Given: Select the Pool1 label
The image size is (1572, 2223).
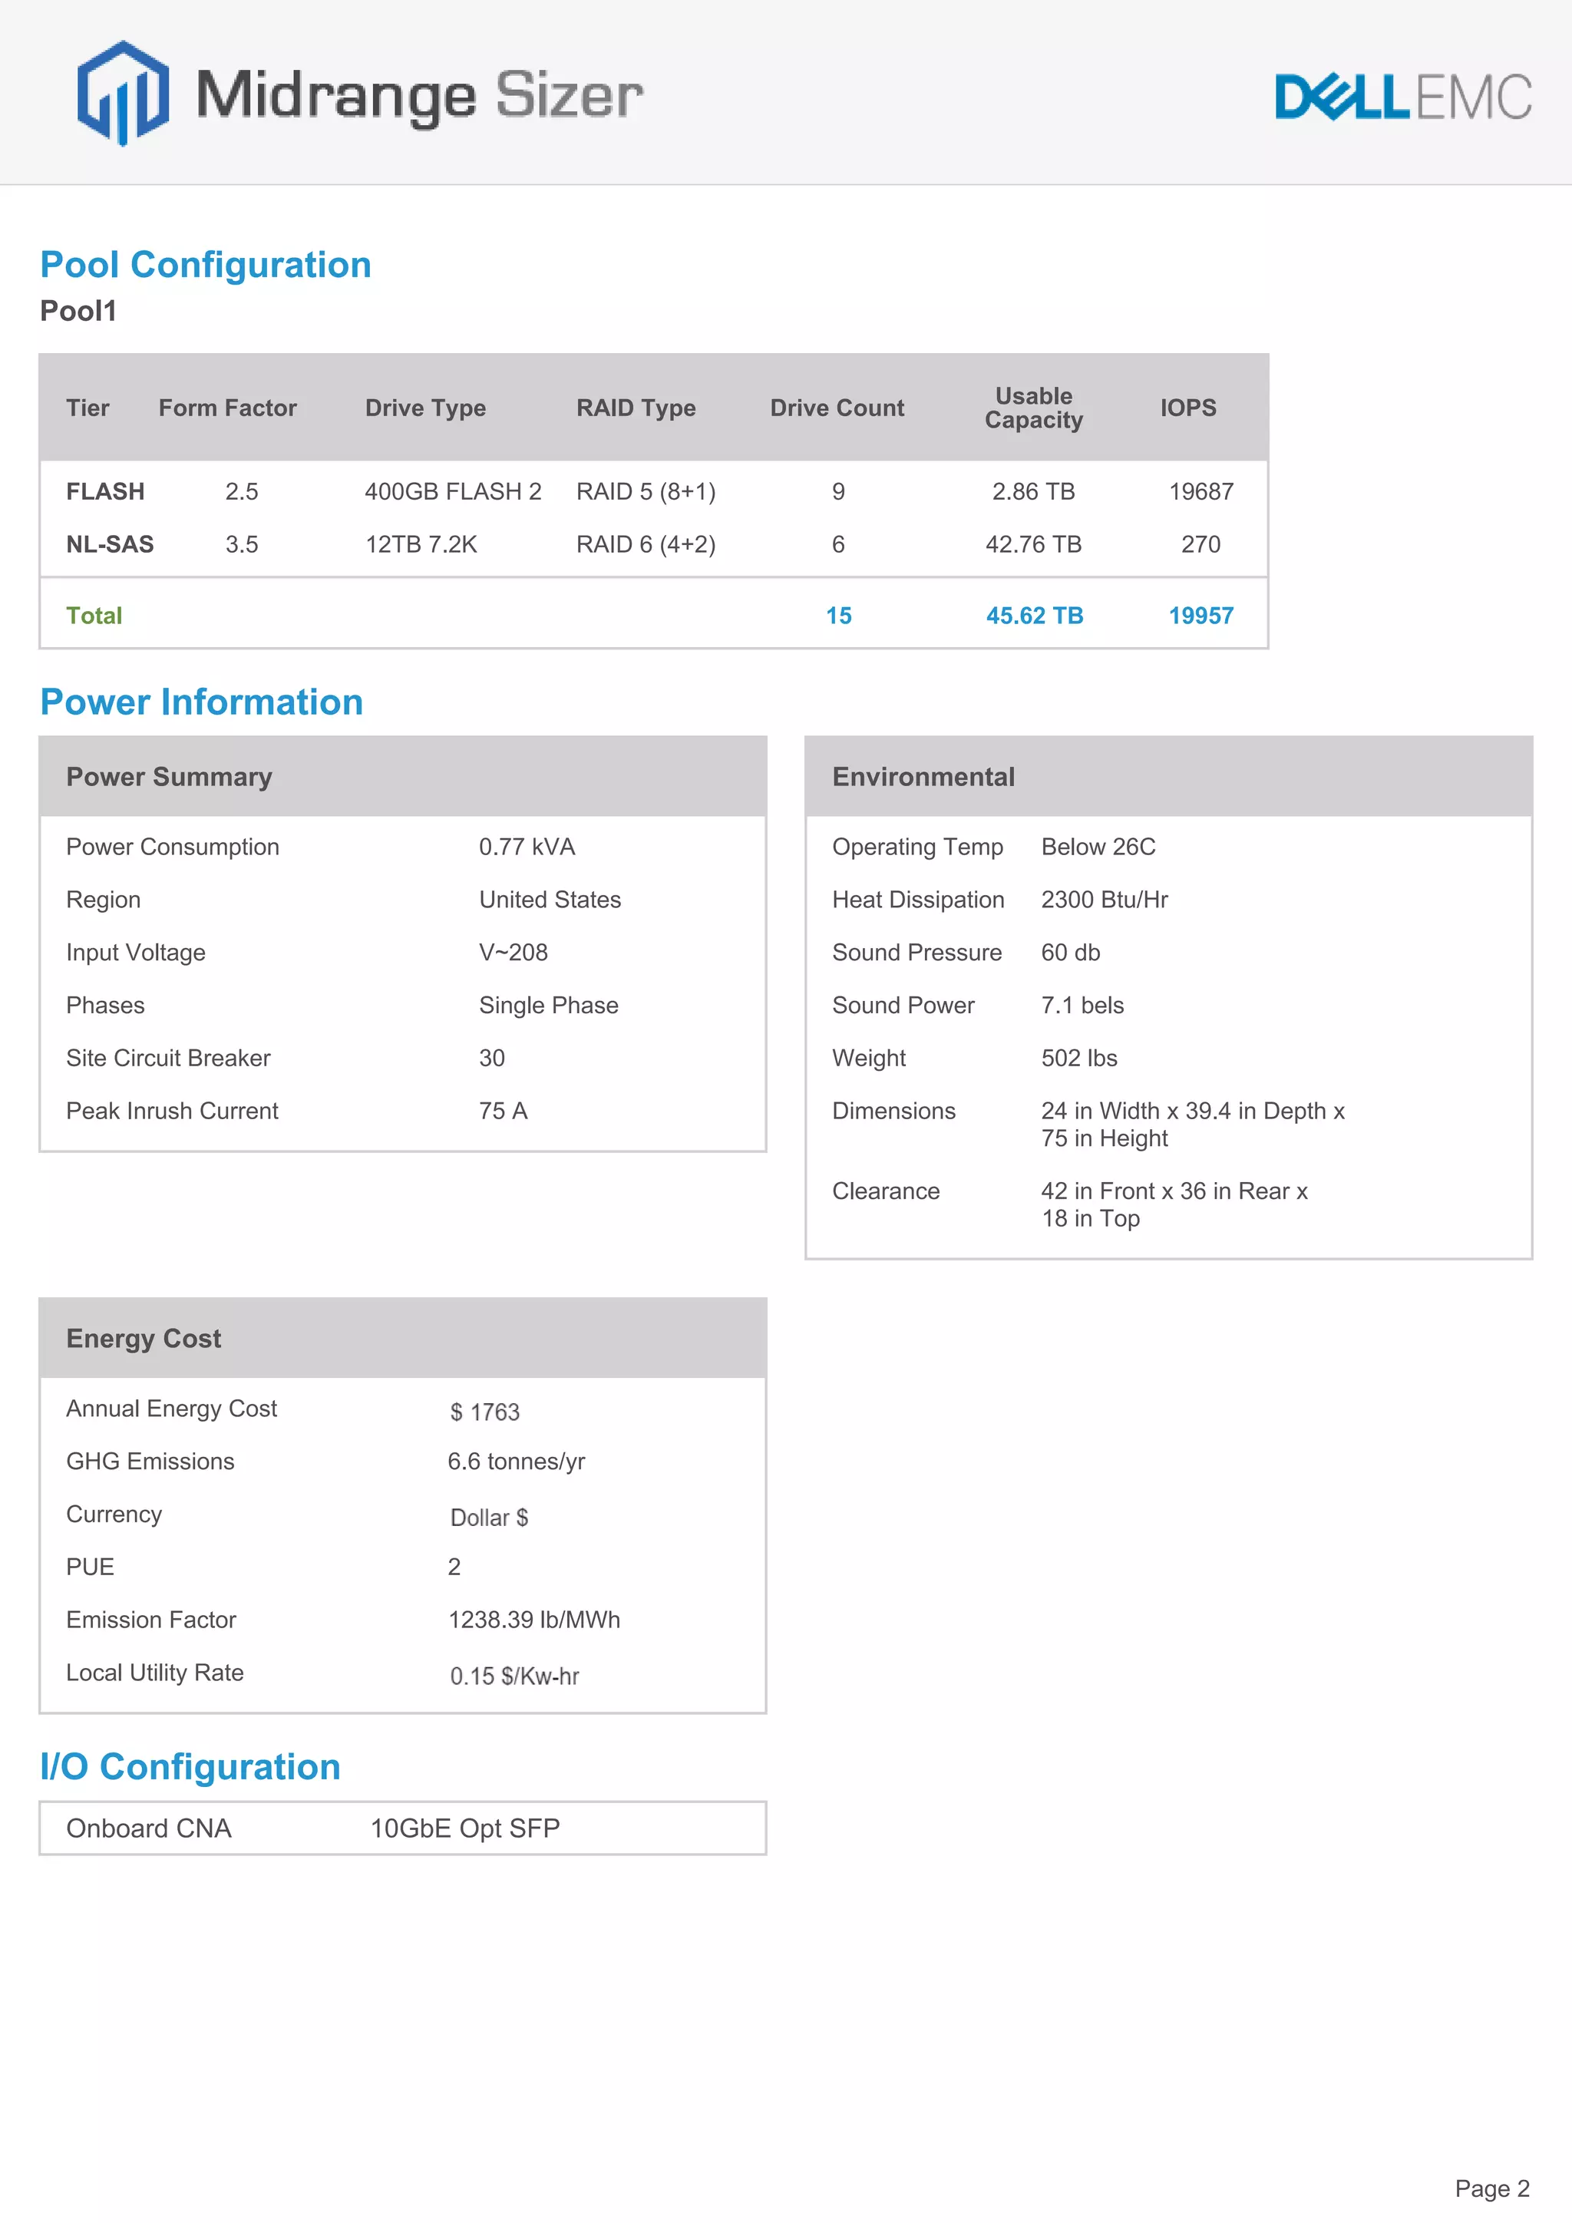Looking at the screenshot, I should (78, 311).
